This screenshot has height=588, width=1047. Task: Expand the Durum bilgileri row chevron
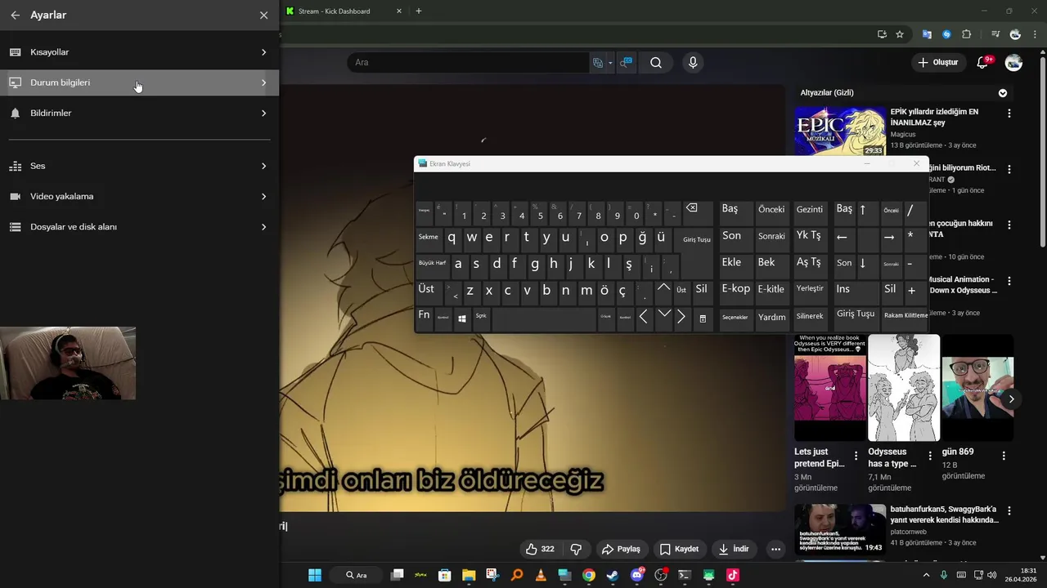(x=263, y=82)
